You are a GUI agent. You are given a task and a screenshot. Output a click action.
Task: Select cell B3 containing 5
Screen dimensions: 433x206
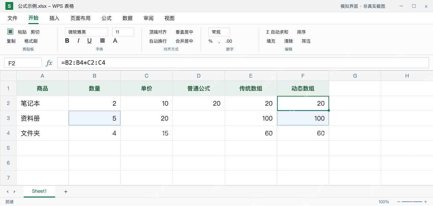[95, 118]
